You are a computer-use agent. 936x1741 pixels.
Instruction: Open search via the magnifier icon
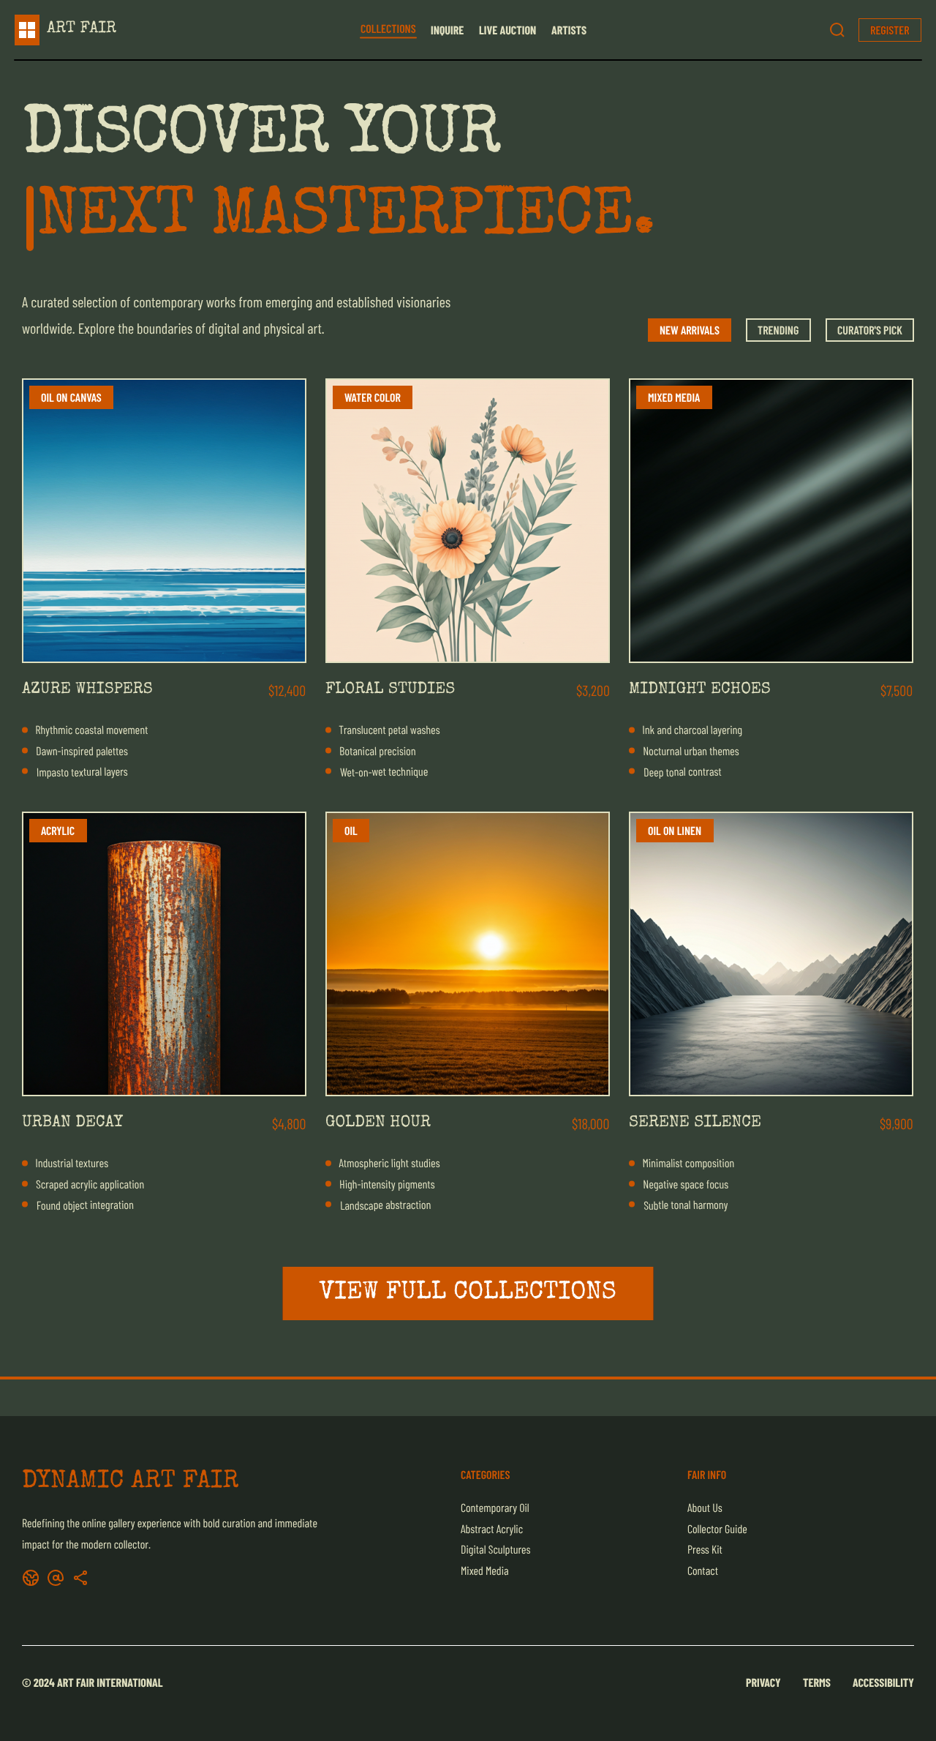[x=837, y=30]
